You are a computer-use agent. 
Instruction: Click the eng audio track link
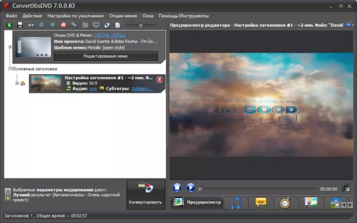pos(93,89)
